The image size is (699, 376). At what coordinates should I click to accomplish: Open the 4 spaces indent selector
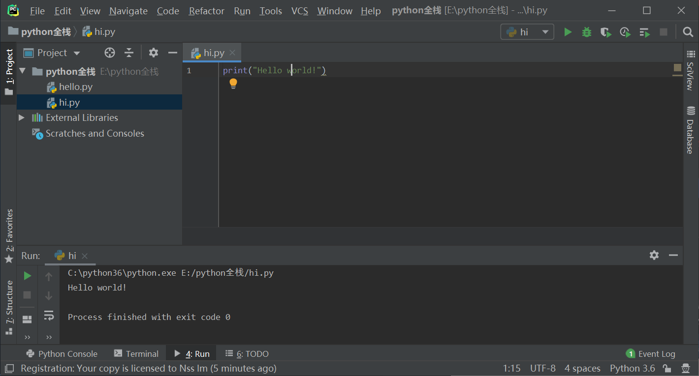point(582,368)
